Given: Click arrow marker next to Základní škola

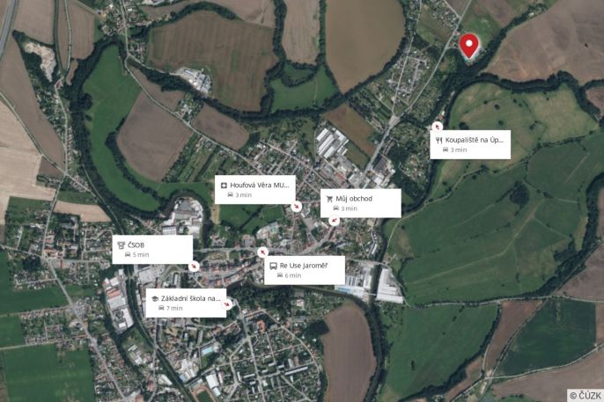Looking at the screenshot, I should click(x=227, y=304).
